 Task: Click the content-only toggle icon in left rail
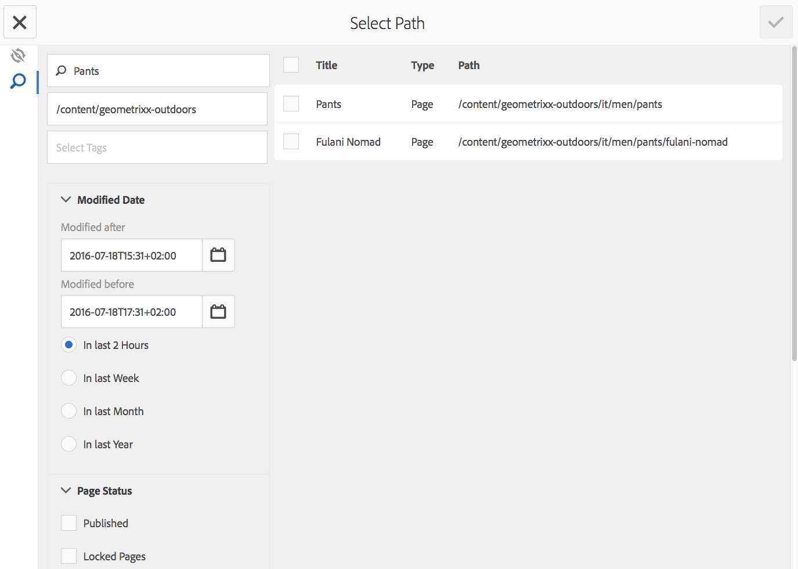click(18, 56)
